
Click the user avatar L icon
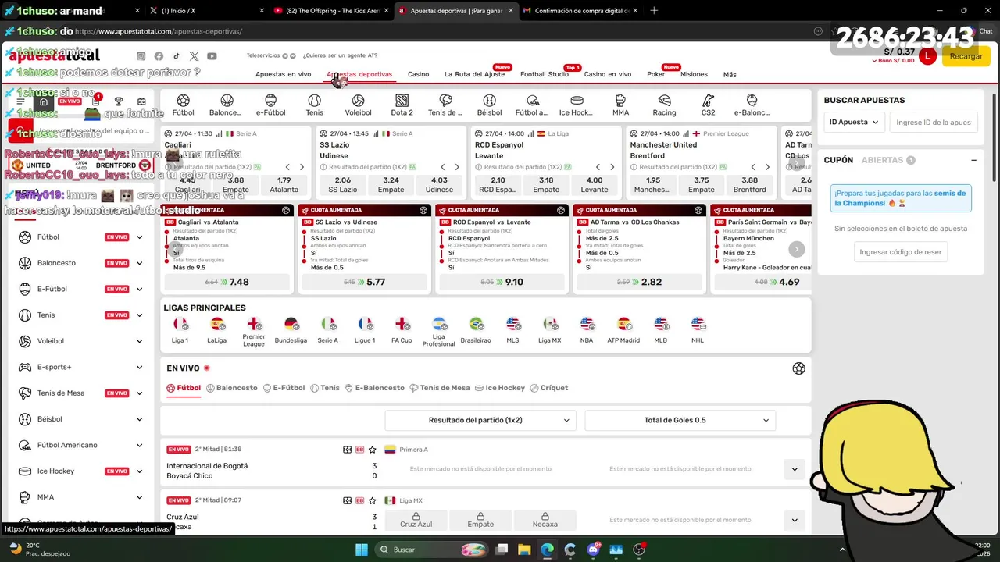[927, 56]
